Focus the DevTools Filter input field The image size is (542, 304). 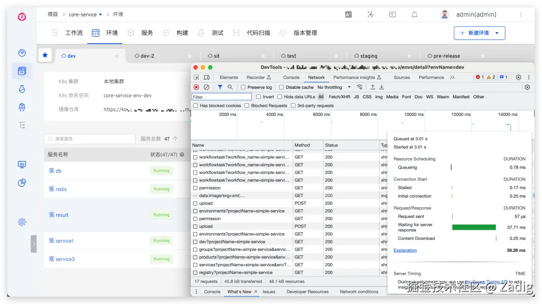222,97
